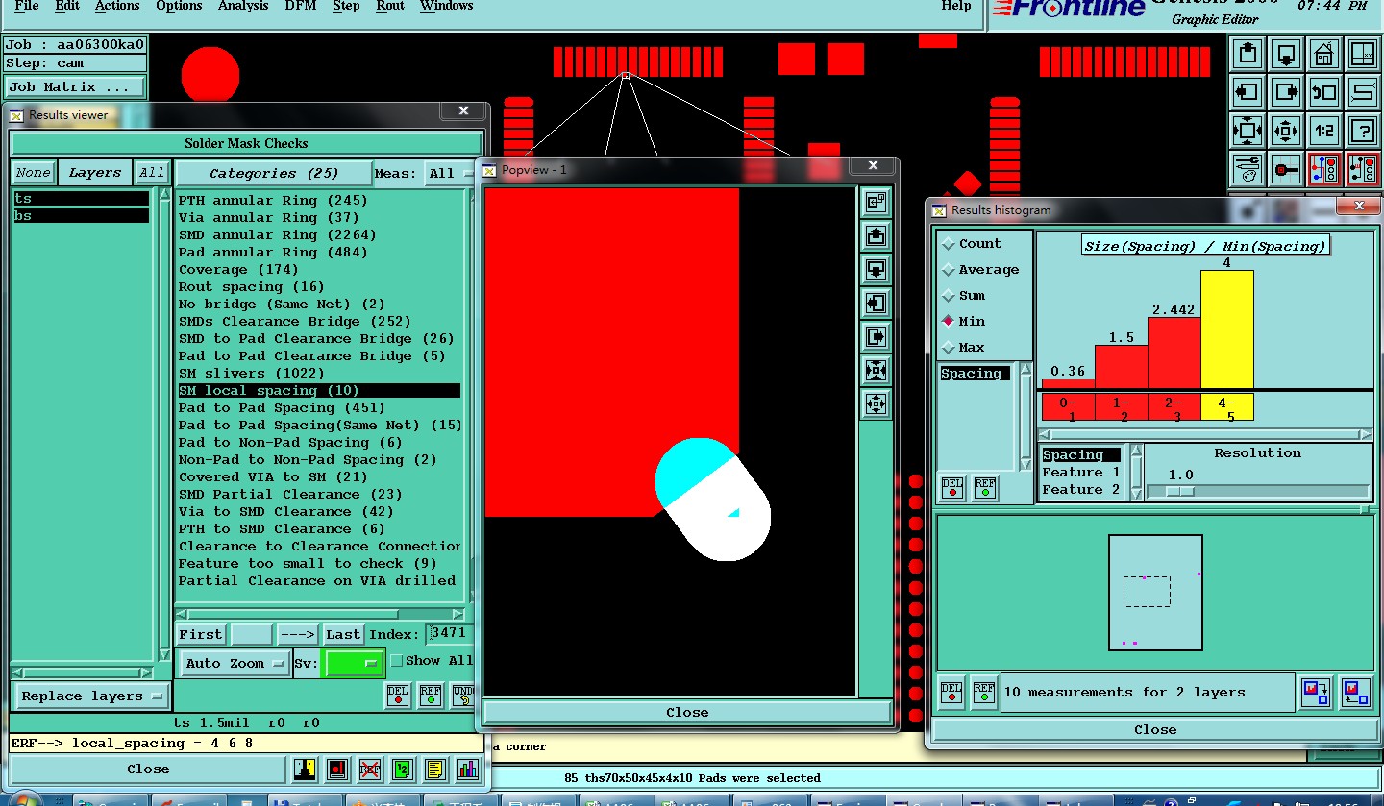
Task: Click the green 12 numbering icon
Action: pos(402,769)
